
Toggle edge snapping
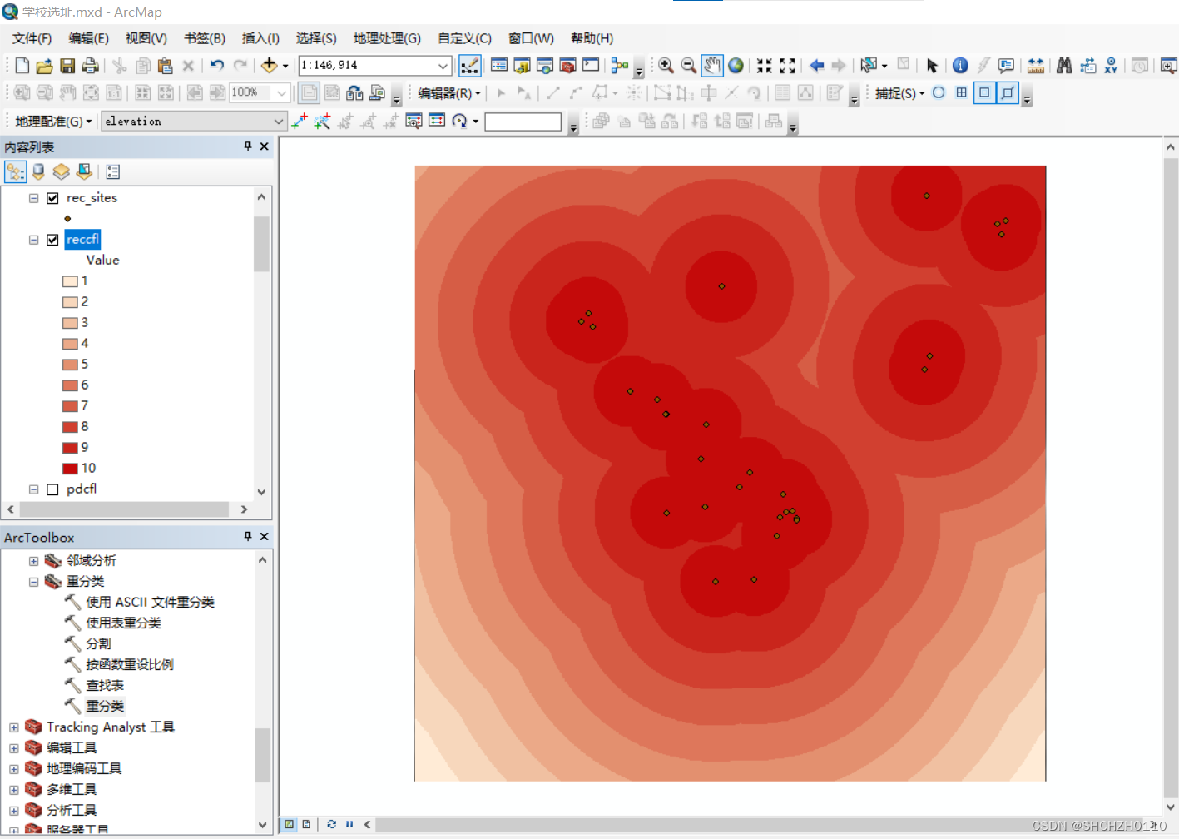(x=1008, y=92)
